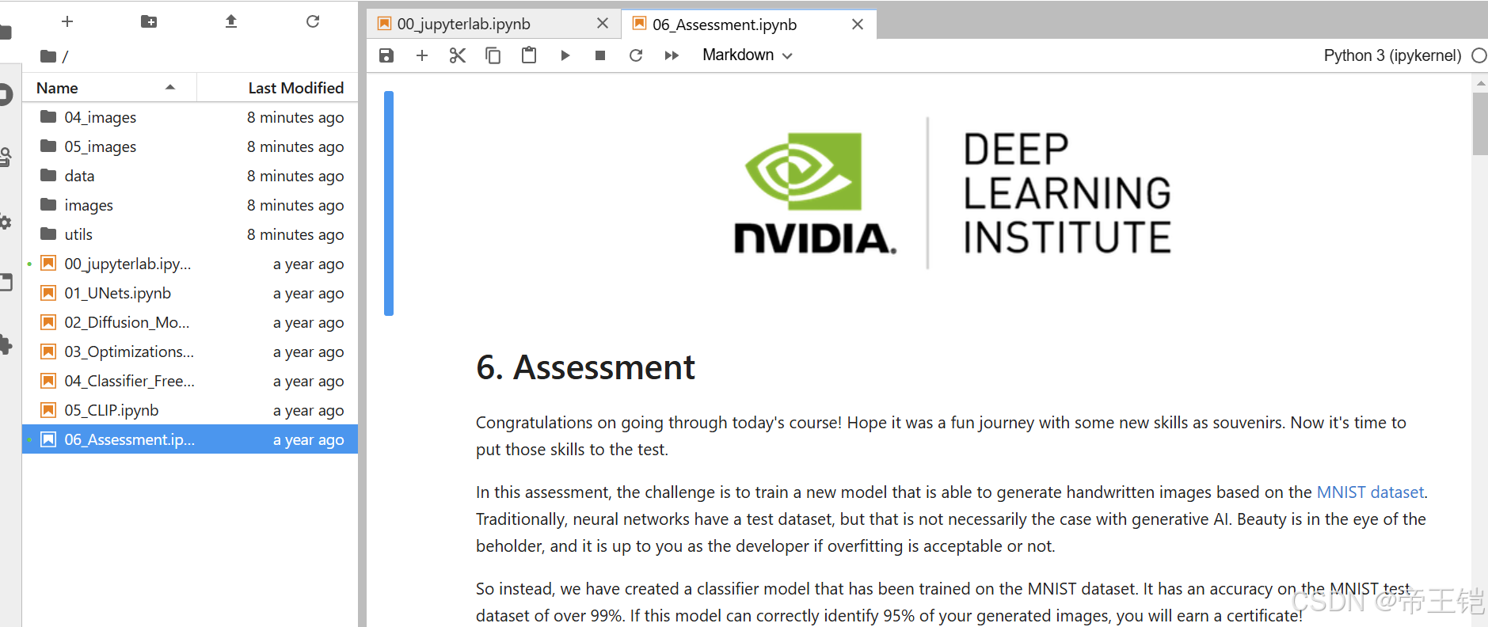Refresh the file browser list
The width and height of the screenshot is (1488, 627).
pyautogui.click(x=313, y=21)
